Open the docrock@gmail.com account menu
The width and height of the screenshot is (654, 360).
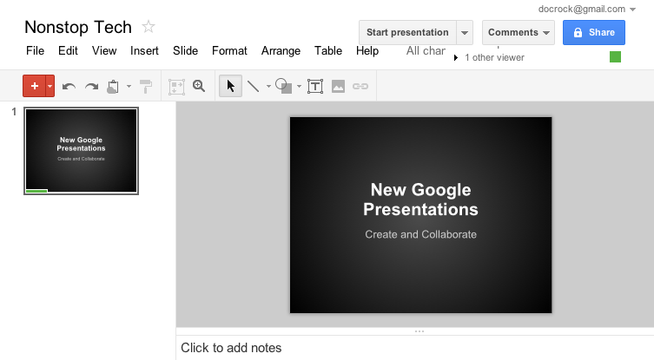[586, 10]
